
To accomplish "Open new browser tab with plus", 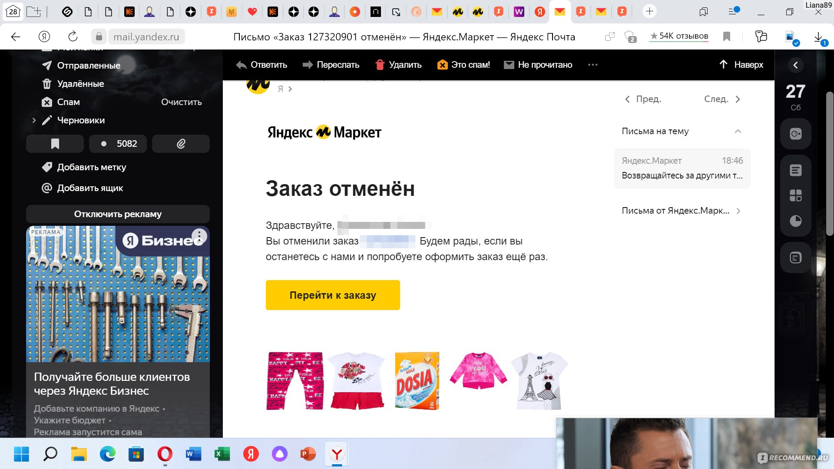I will tap(649, 11).
